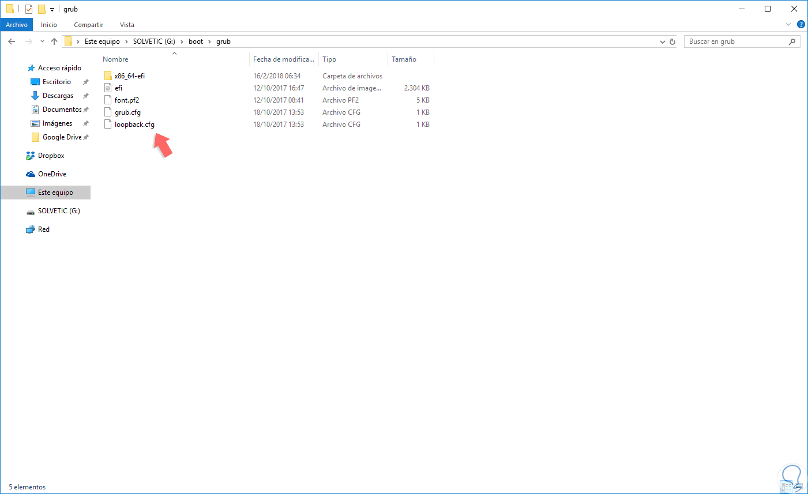This screenshot has width=808, height=494.
Task: Go up one folder level with the up arrow
Action: [54, 42]
